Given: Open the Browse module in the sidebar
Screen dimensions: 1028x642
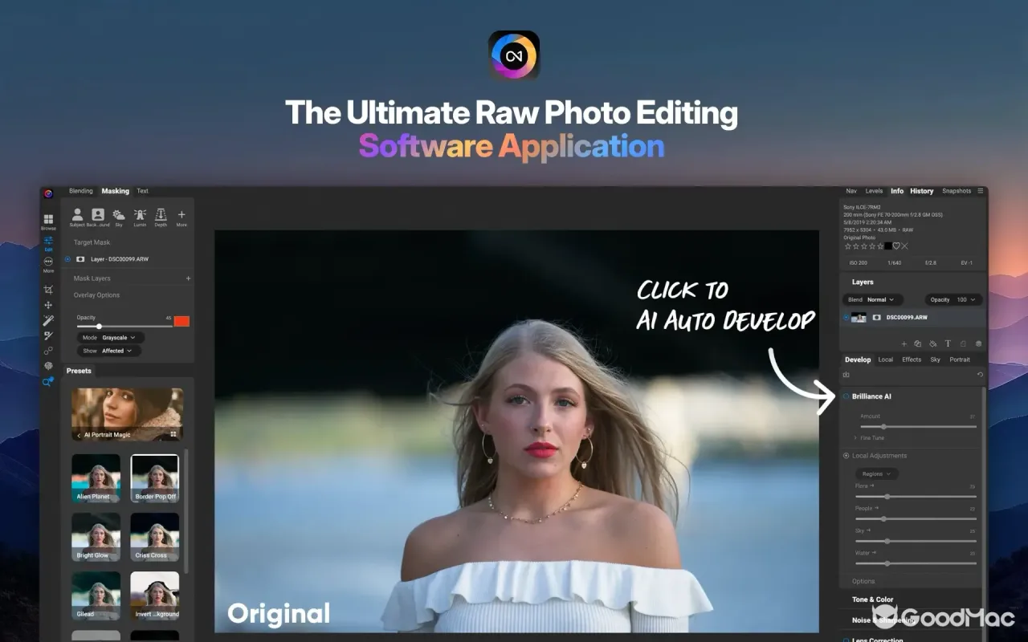Looking at the screenshot, I should click(x=48, y=221).
